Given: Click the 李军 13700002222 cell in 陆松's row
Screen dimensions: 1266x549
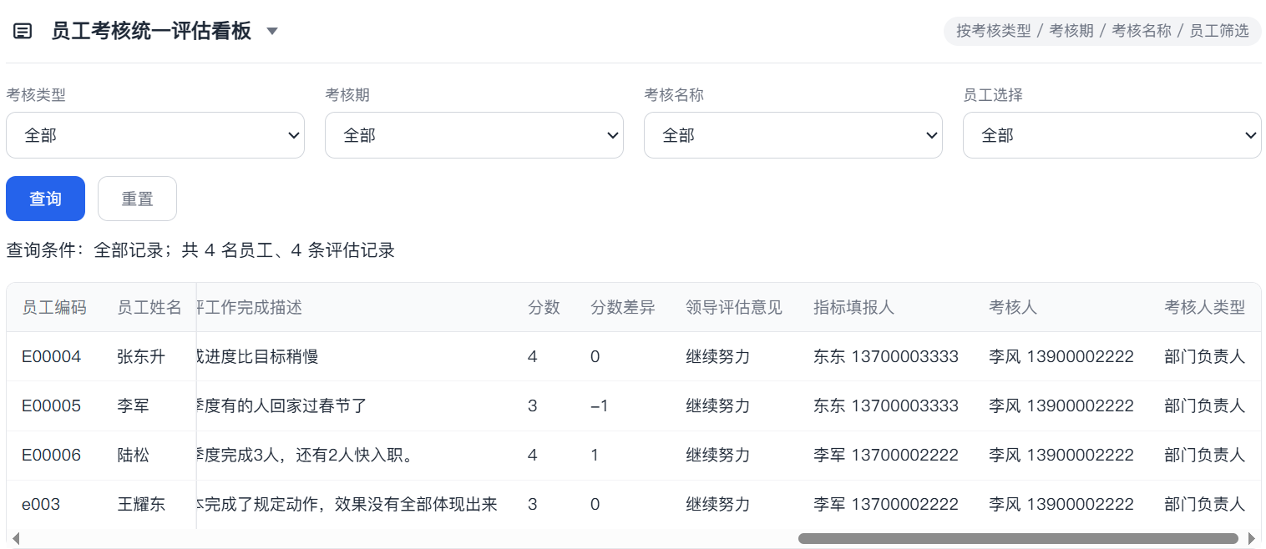Looking at the screenshot, I should 886,456.
